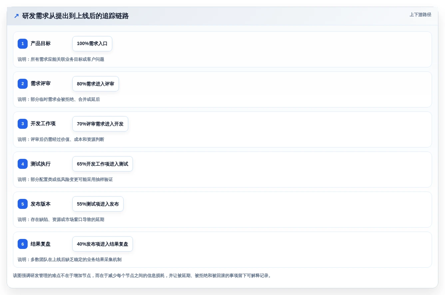This screenshot has height=295, width=445.
Task: Click the 上下游路径 label
Action: [x=420, y=15]
